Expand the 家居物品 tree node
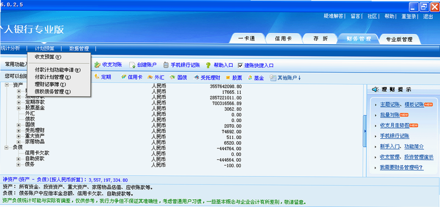The image size is (440, 207). (x=19, y=142)
